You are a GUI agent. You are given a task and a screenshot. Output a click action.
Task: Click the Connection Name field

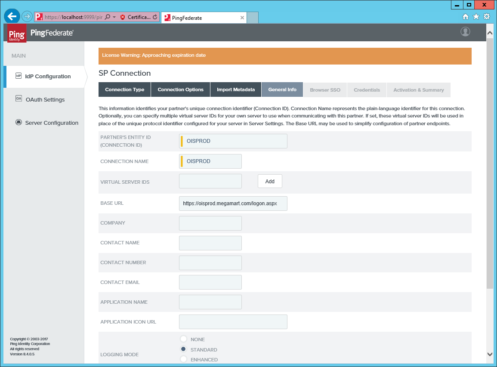210,161
